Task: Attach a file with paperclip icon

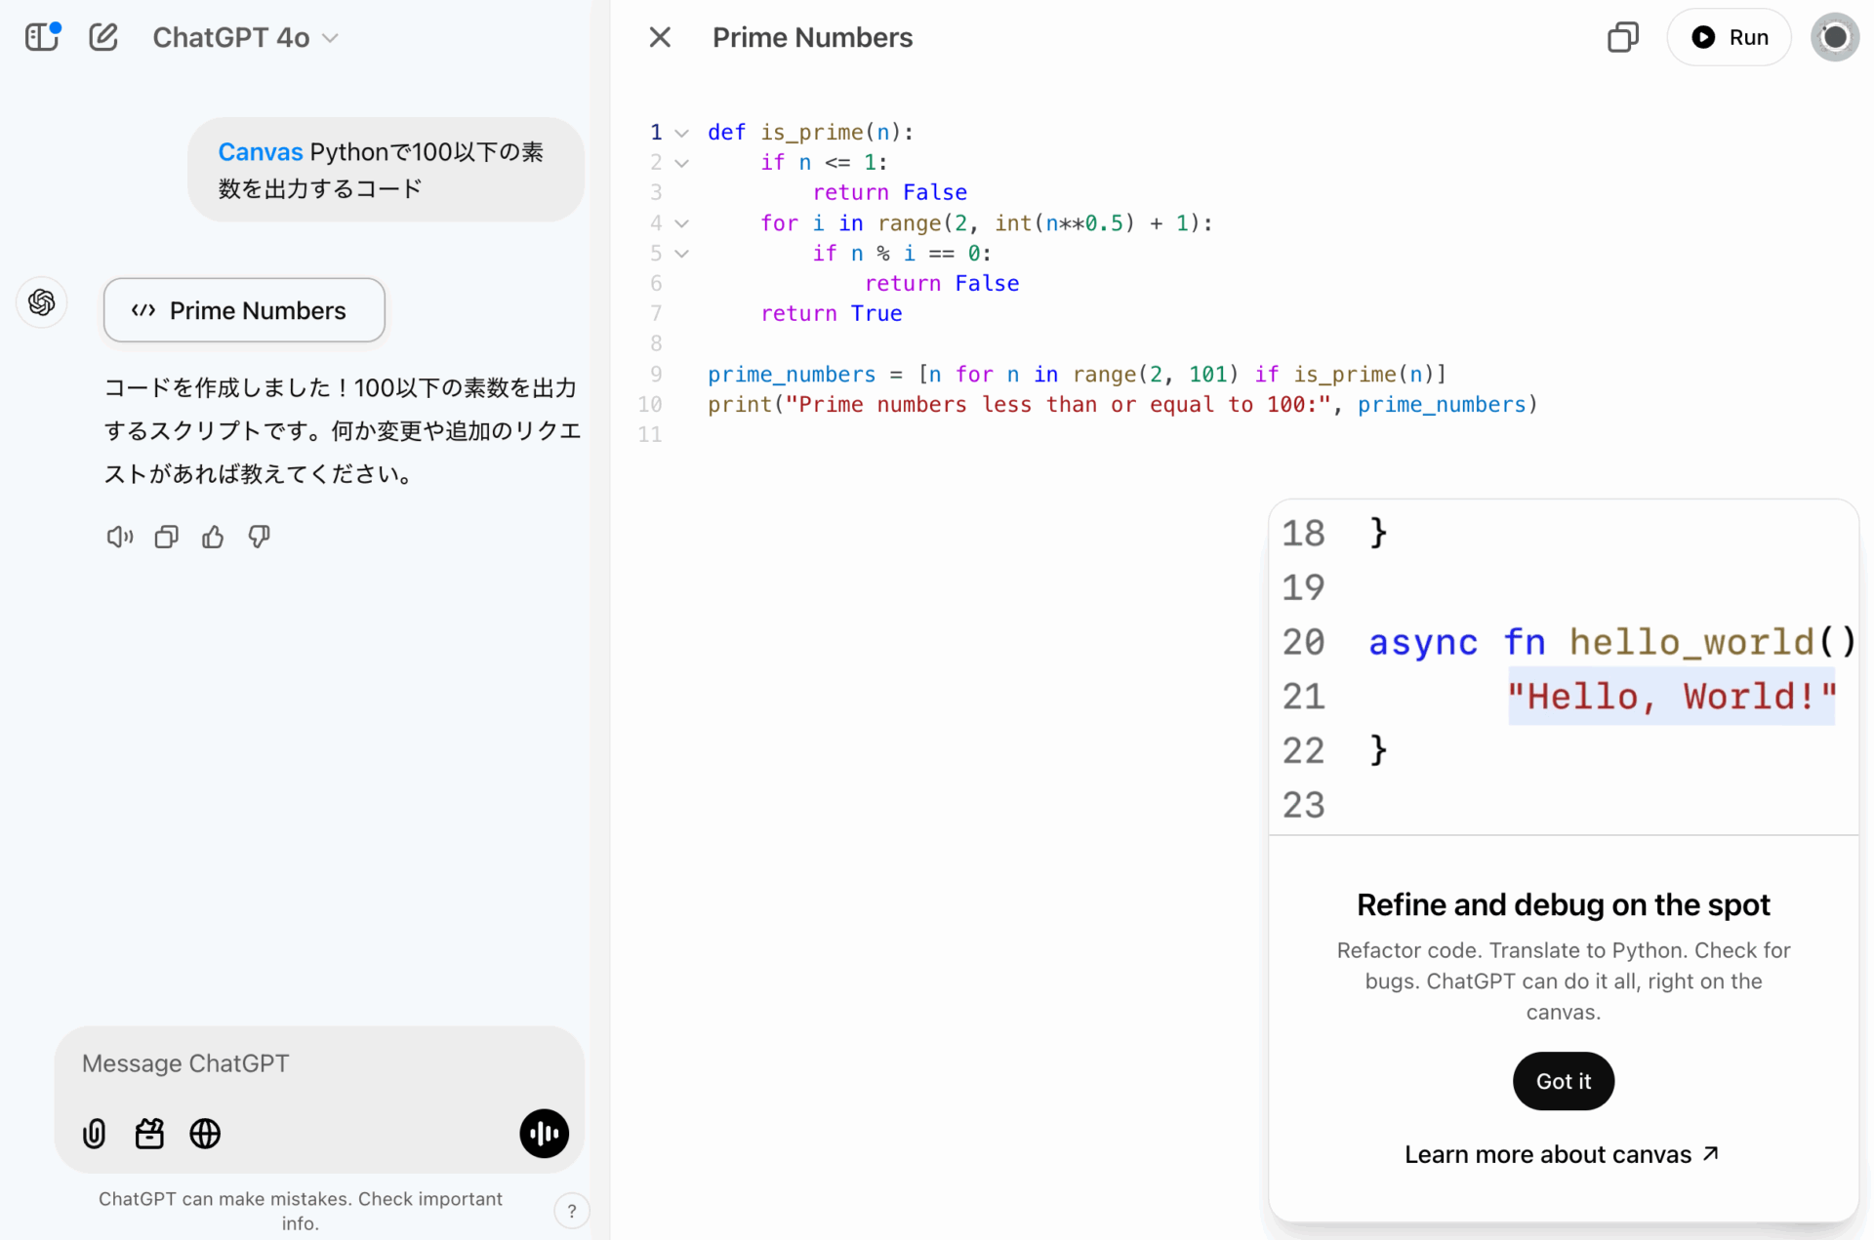Action: pyautogui.click(x=95, y=1133)
